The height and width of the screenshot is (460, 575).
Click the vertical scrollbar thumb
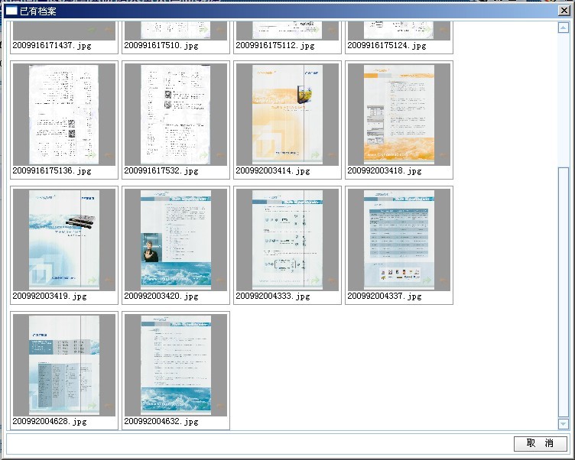point(564,292)
